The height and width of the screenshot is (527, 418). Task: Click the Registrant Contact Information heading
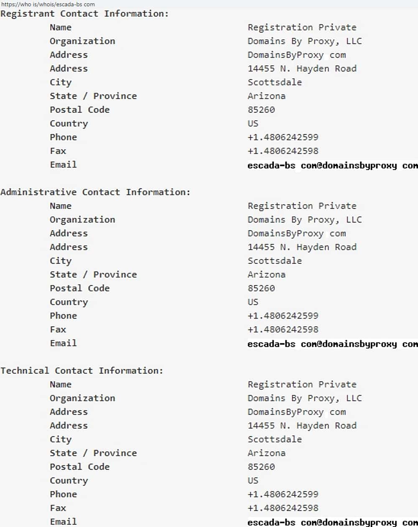point(84,14)
